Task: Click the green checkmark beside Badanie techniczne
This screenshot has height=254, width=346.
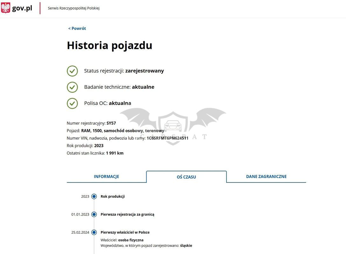Action: [x=72, y=87]
